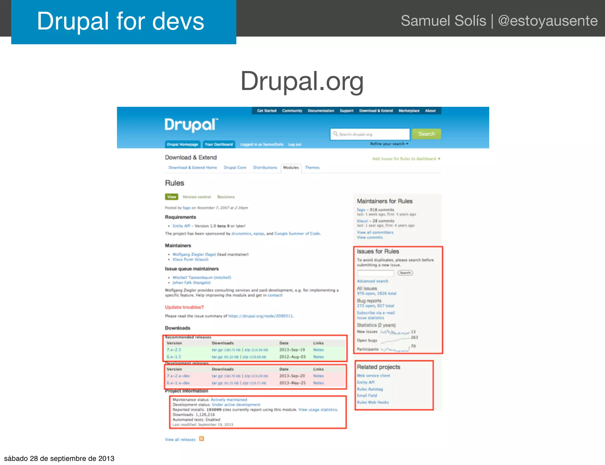Open the Klaus Purer (klausi) link
This screenshot has width=605, height=465.
pos(190,259)
